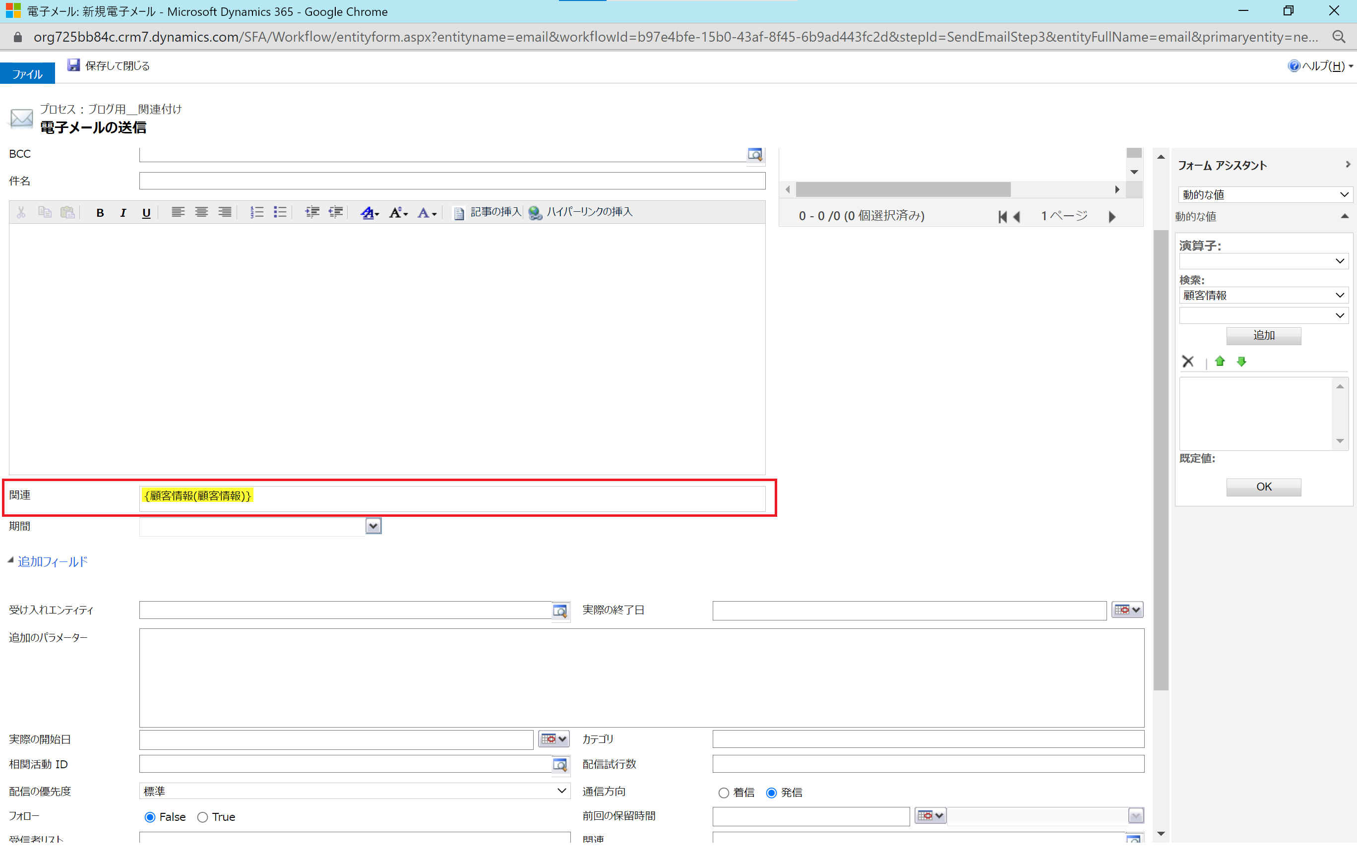
Task: Click 記事の挿入 toolbar button
Action: pos(487,212)
